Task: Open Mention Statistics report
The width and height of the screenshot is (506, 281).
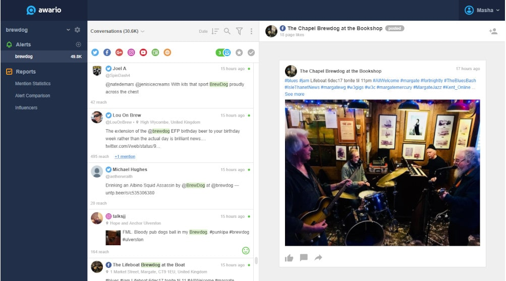Action: click(x=33, y=84)
